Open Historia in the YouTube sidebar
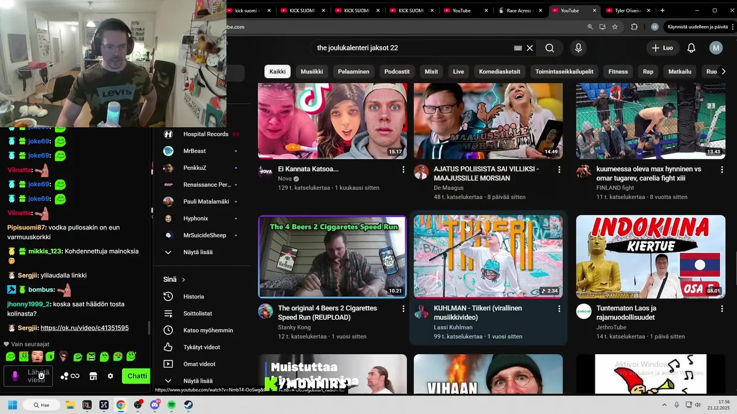 [193, 297]
